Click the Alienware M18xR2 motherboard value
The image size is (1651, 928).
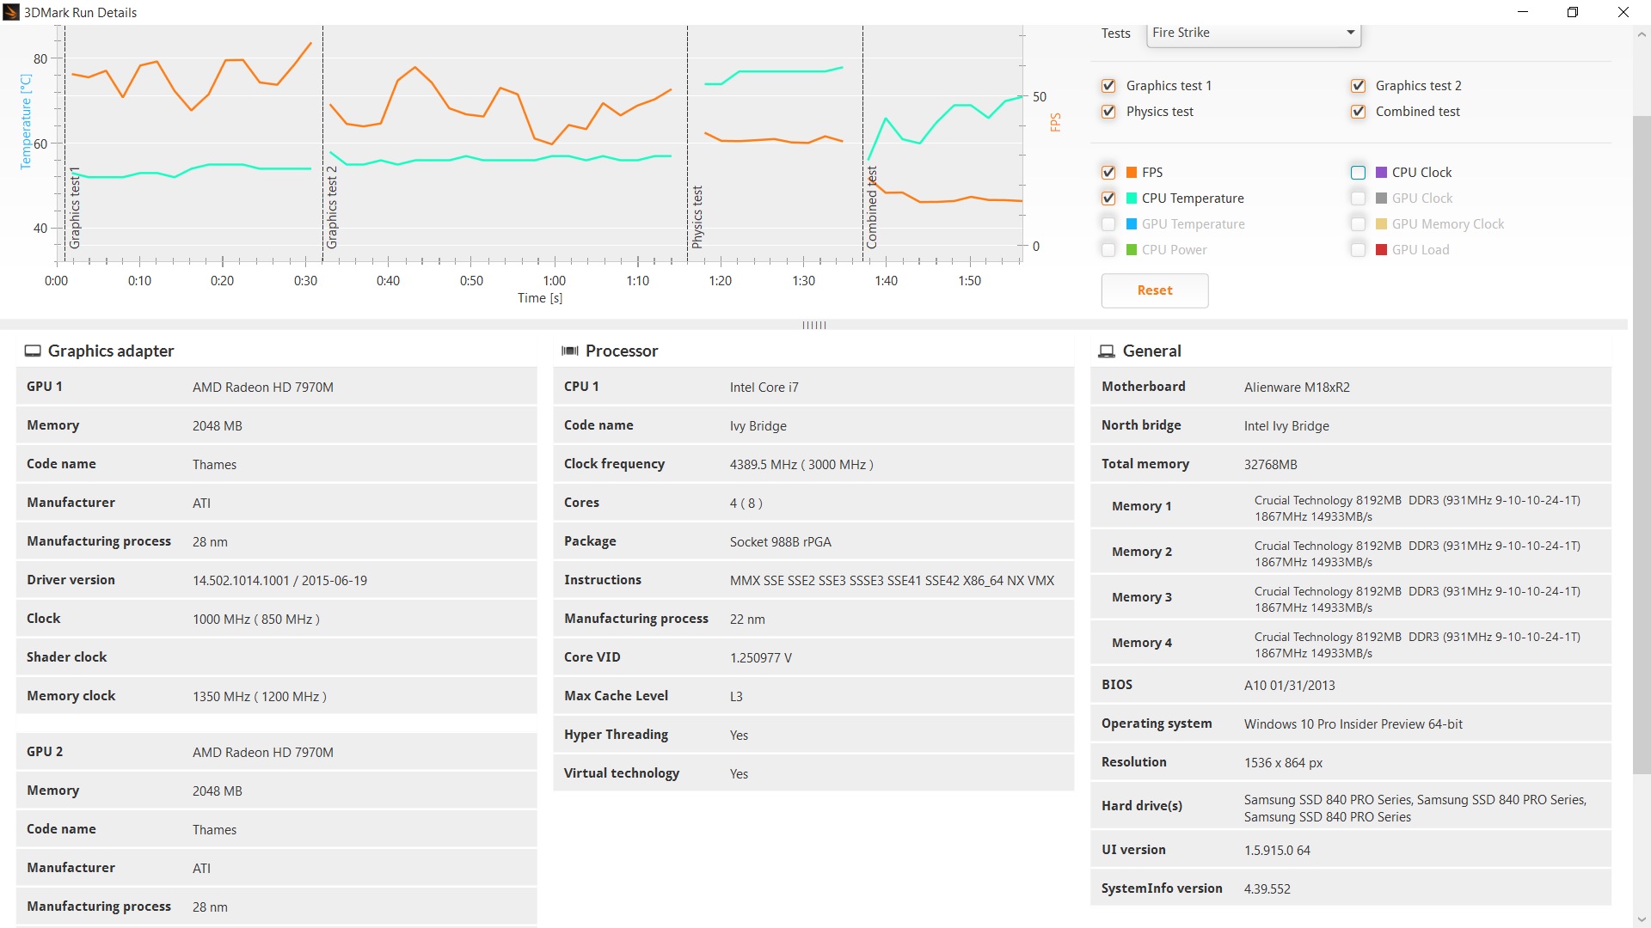(1297, 388)
